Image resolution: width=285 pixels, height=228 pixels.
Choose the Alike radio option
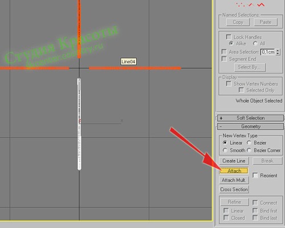click(x=231, y=43)
